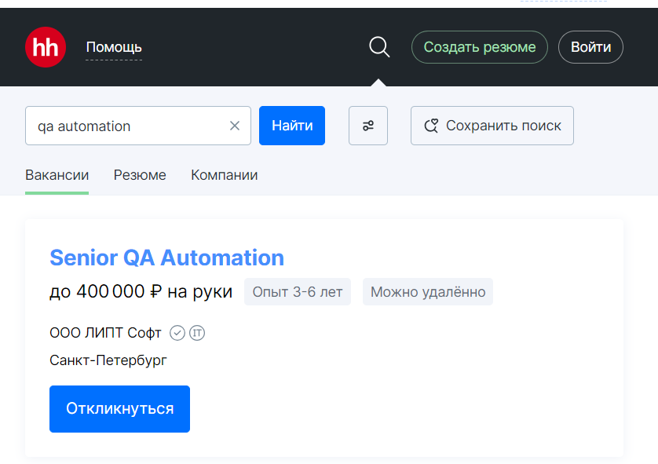The image size is (658, 464).
Task: Switch to the Резюме tab
Action: (x=139, y=175)
